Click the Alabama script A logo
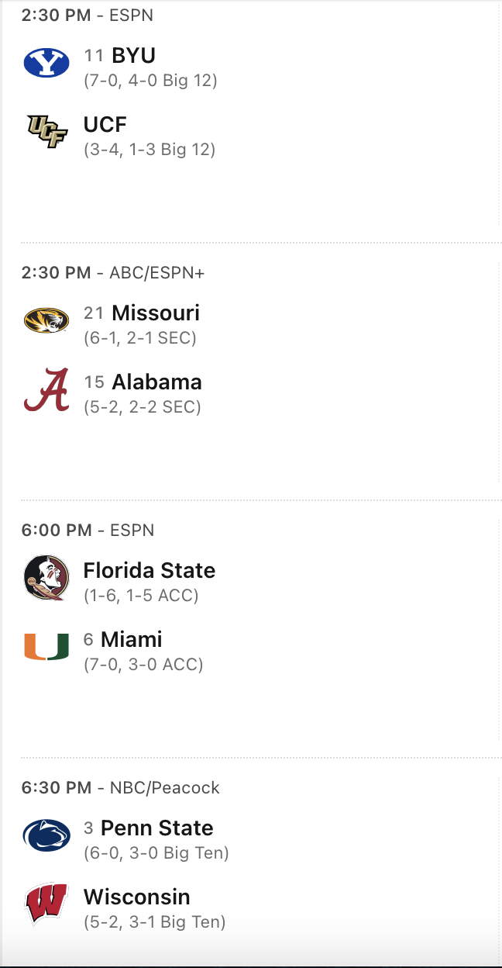 point(46,389)
